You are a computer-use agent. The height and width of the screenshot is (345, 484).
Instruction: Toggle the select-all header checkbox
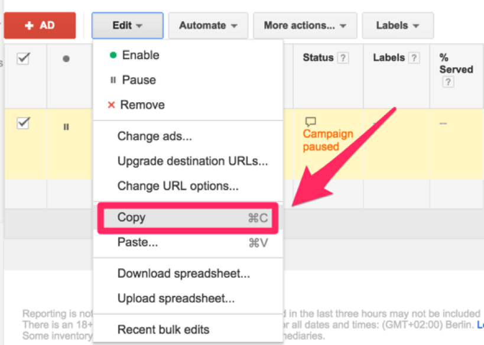[24, 58]
